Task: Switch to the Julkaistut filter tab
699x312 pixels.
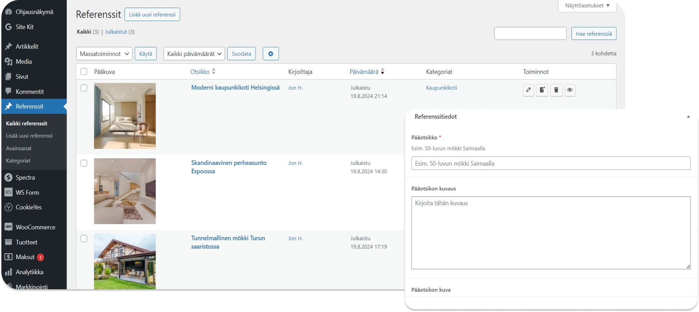Action: [116, 32]
